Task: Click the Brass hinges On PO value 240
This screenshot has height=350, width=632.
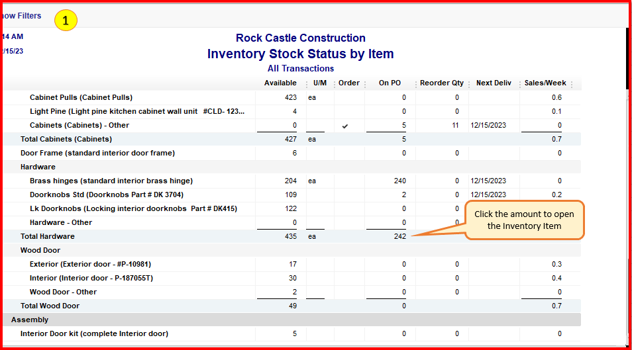Action: (x=400, y=181)
